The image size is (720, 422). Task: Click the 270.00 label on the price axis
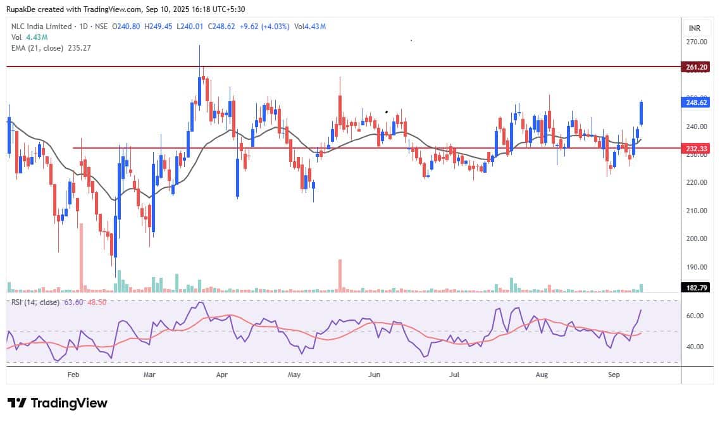tap(697, 42)
